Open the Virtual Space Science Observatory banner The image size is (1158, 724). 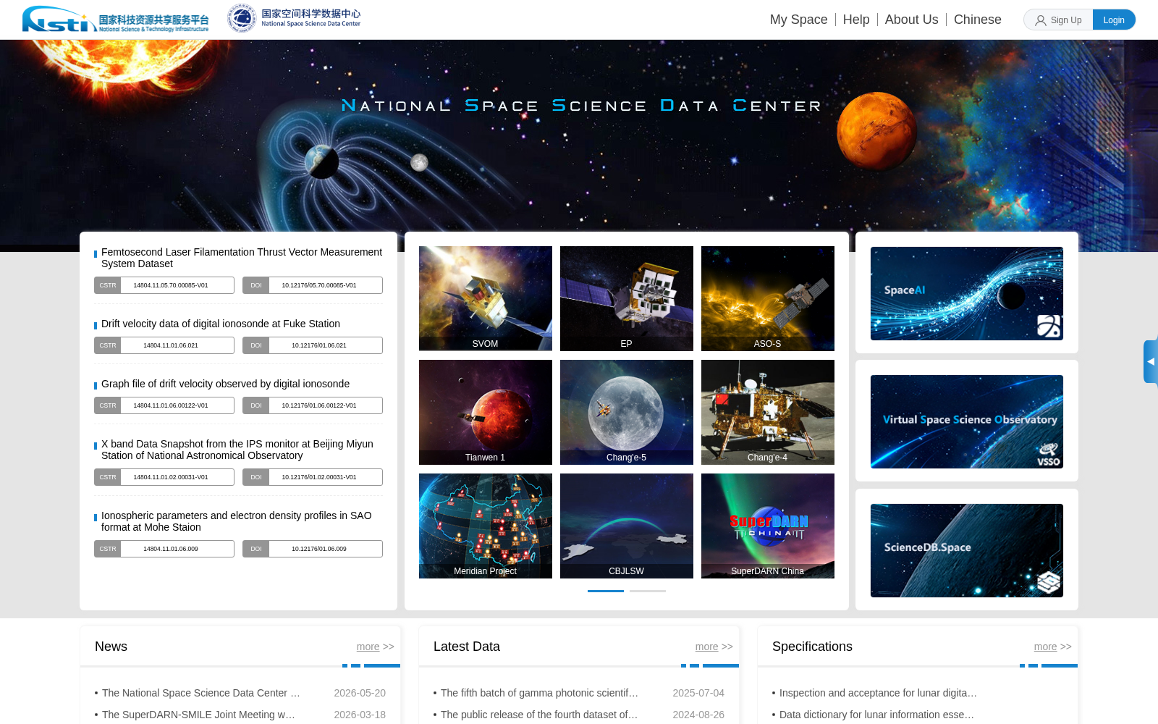(967, 421)
